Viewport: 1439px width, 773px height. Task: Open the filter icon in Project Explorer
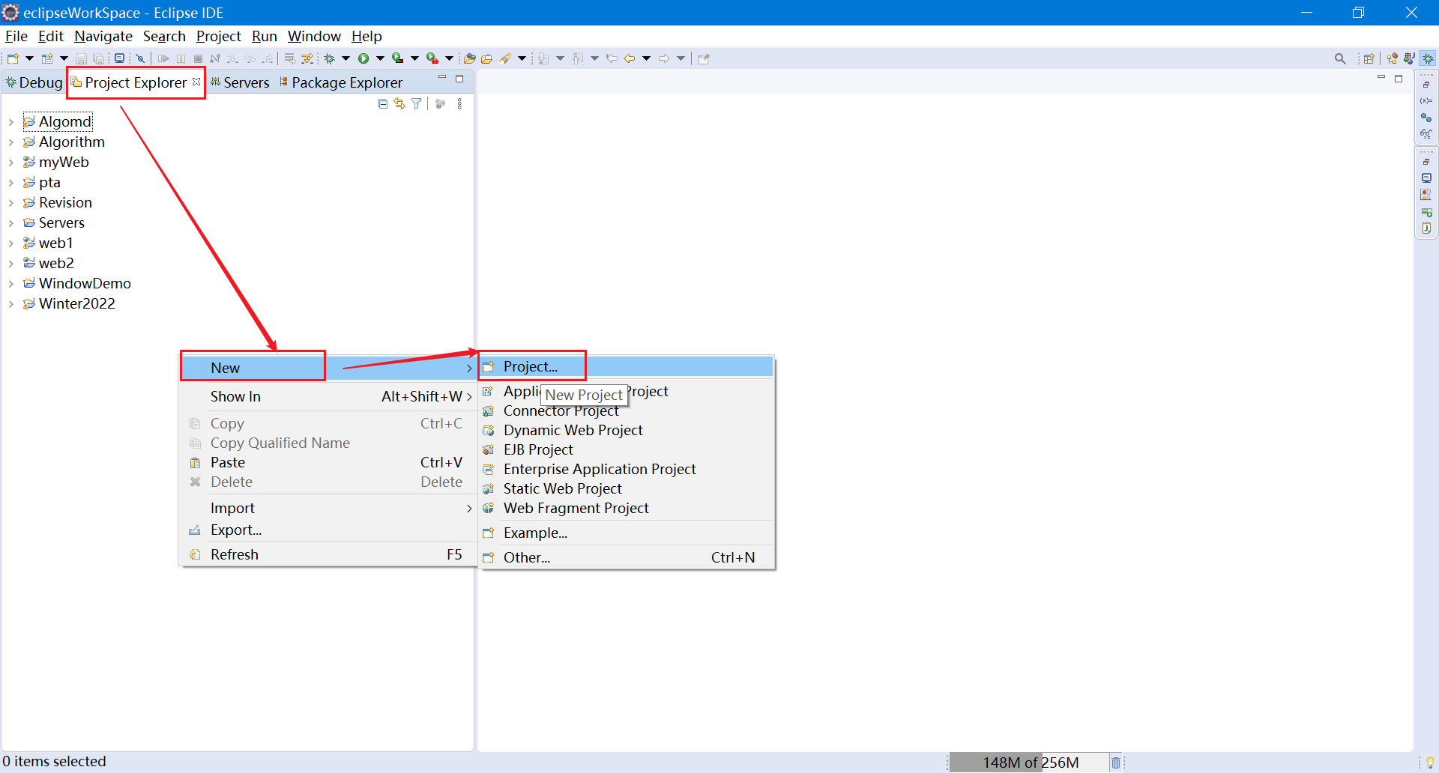(417, 104)
